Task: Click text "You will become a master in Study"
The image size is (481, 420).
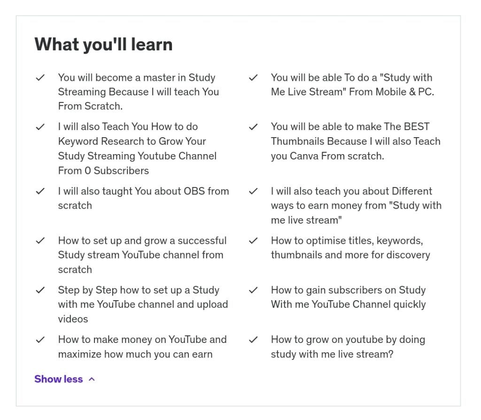Action: pyautogui.click(x=137, y=78)
